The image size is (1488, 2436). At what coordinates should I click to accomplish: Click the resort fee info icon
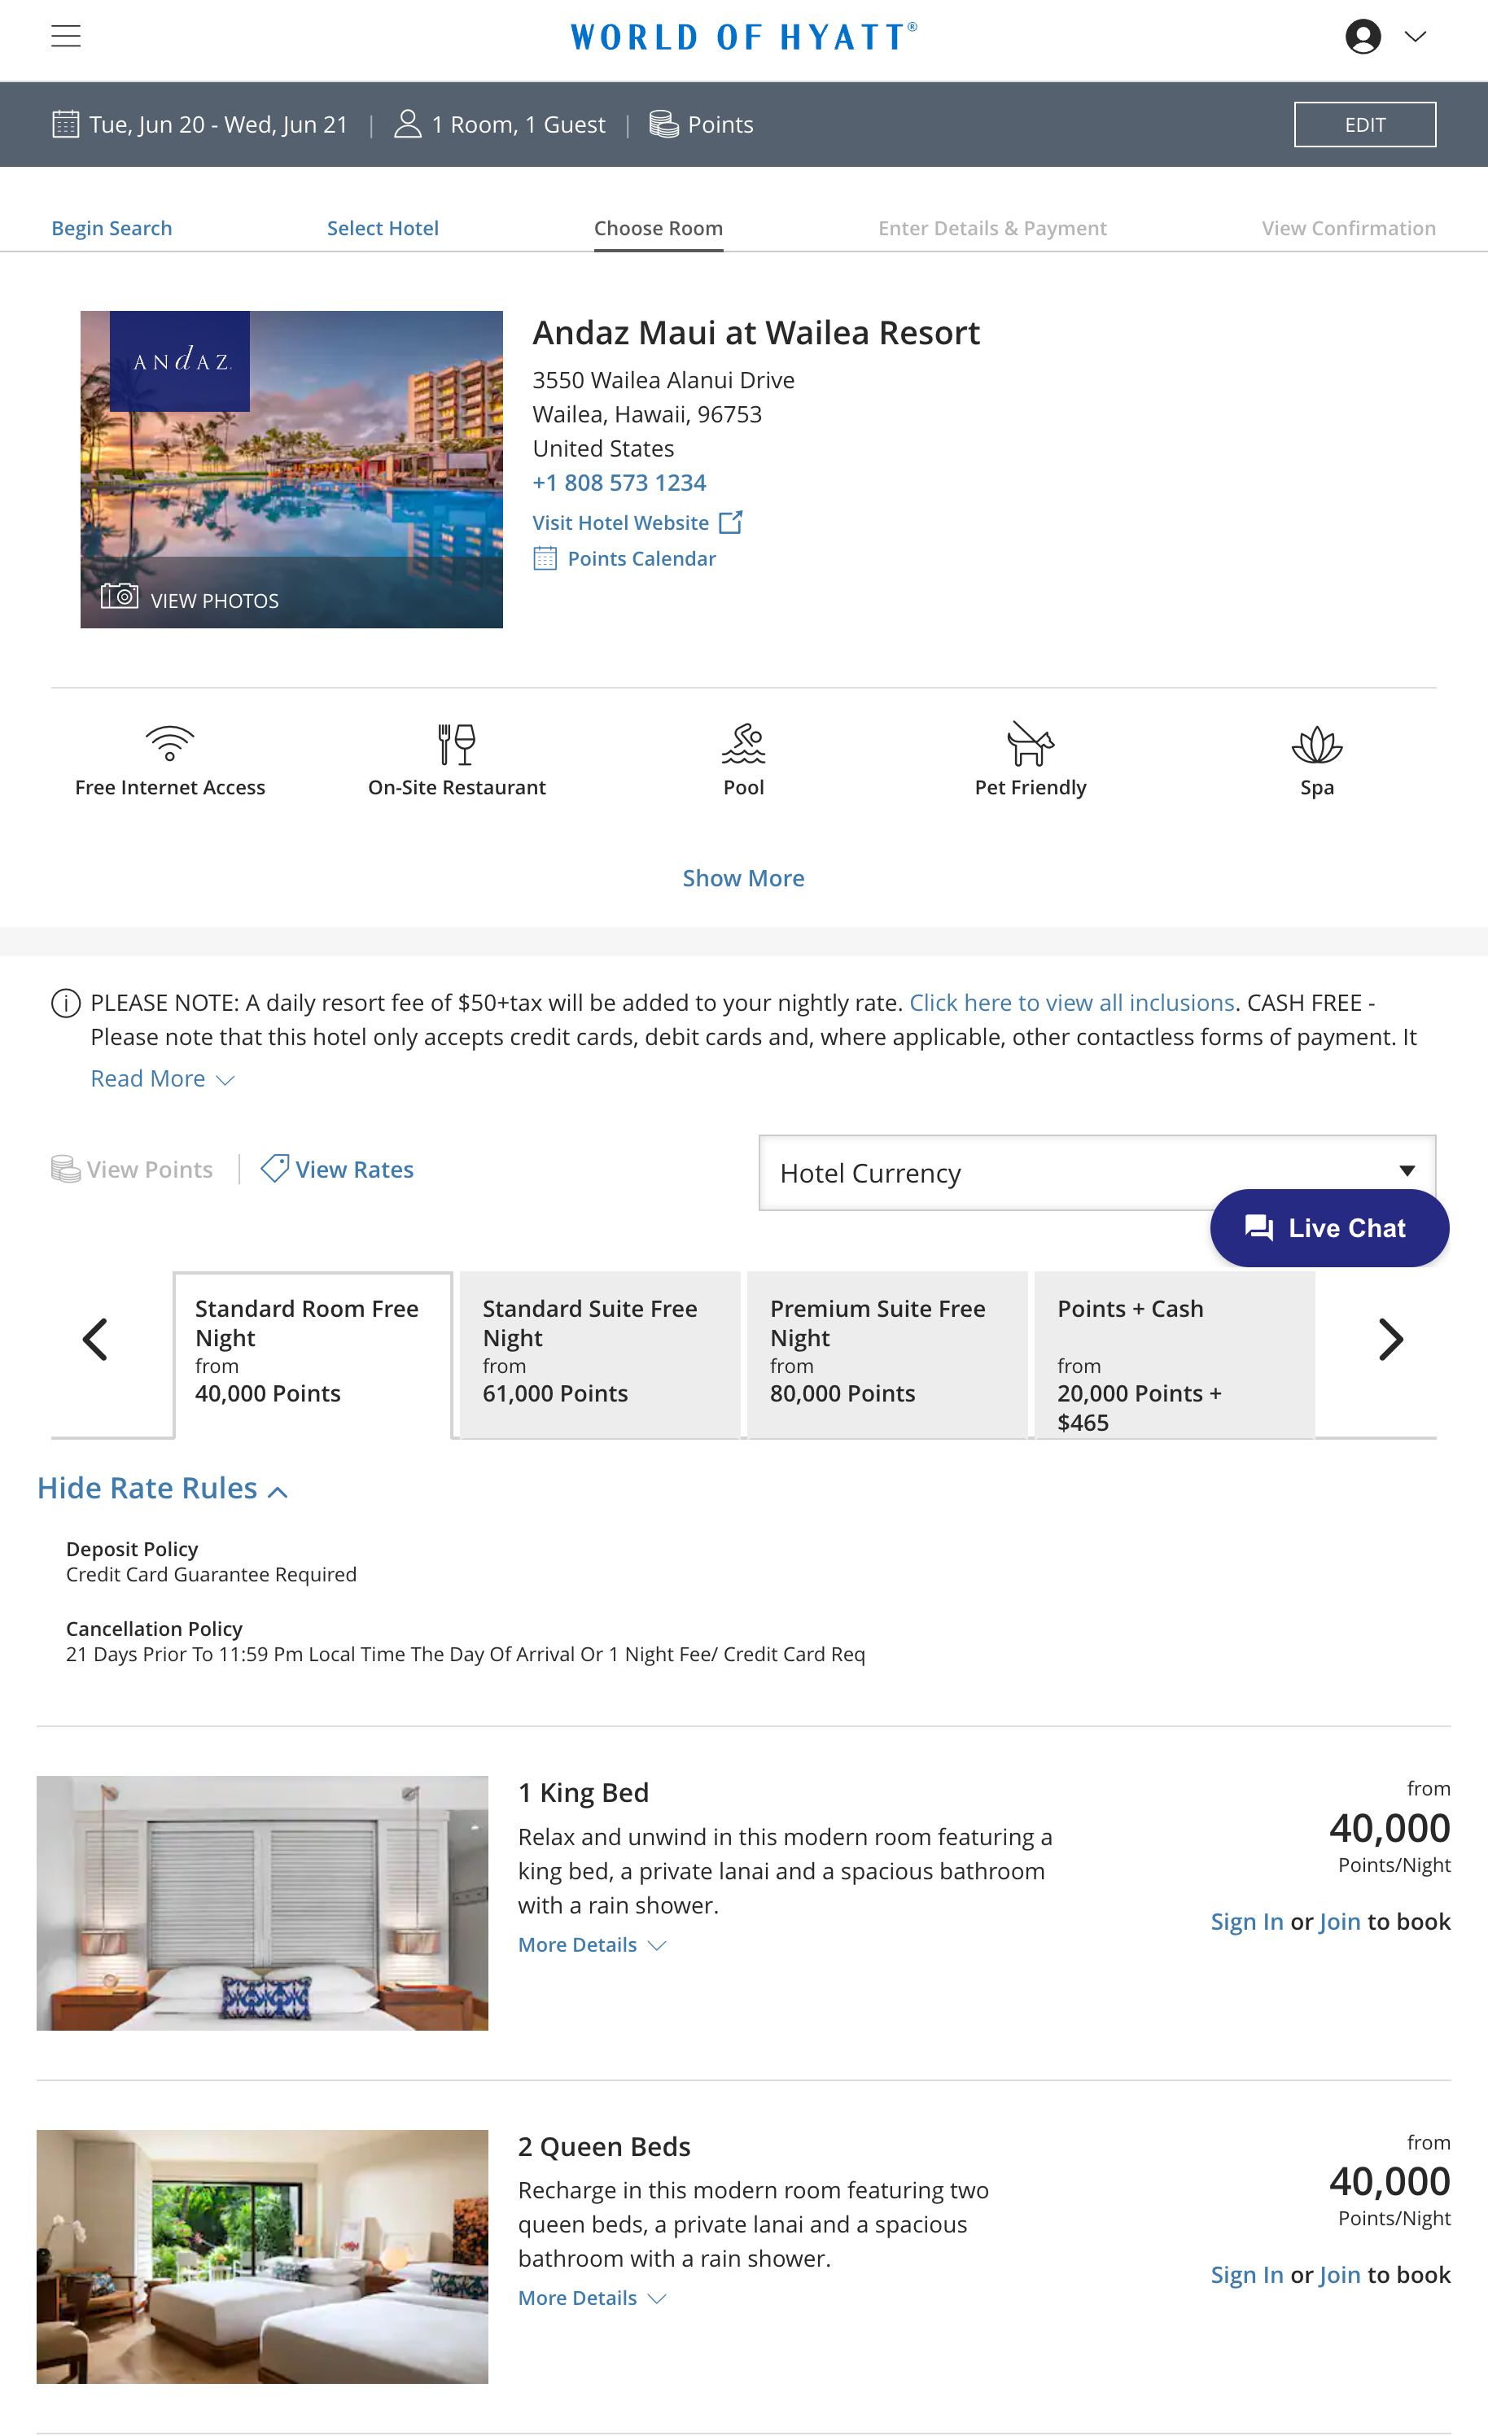(65, 1004)
